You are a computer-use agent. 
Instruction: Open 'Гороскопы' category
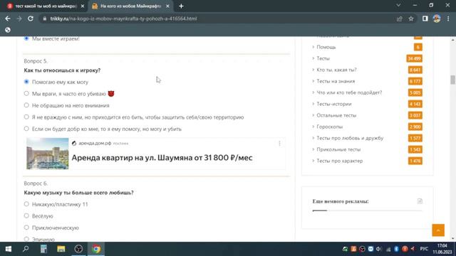point(329,127)
